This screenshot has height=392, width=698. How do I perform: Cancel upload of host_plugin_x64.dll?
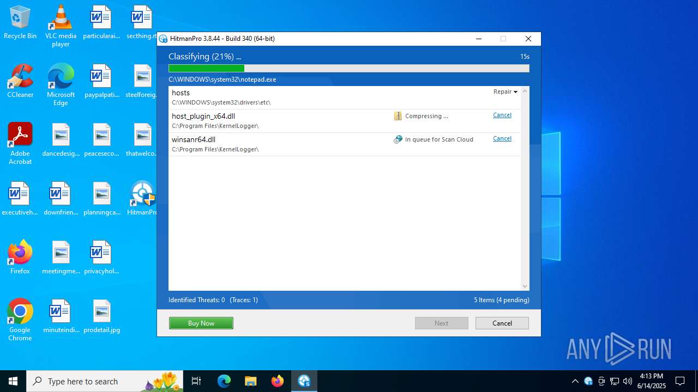[x=502, y=115]
